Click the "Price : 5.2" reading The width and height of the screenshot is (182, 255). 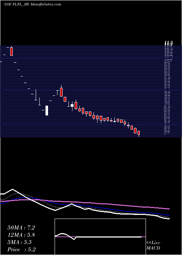click(21, 249)
